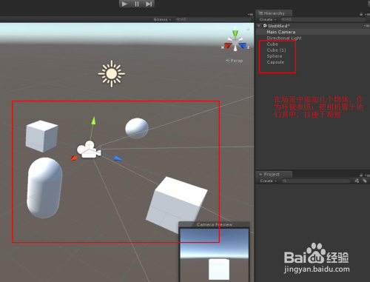Click the red X cone on the orientation gizmo

[x=228, y=46]
